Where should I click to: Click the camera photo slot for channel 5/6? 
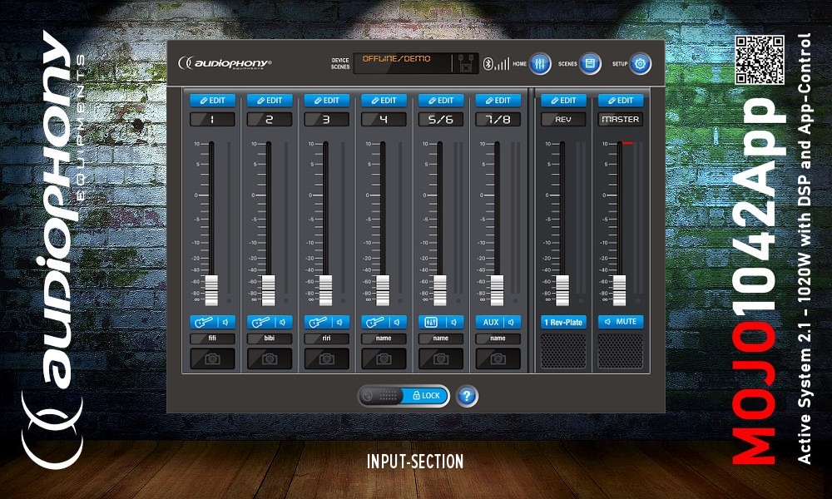(441, 358)
